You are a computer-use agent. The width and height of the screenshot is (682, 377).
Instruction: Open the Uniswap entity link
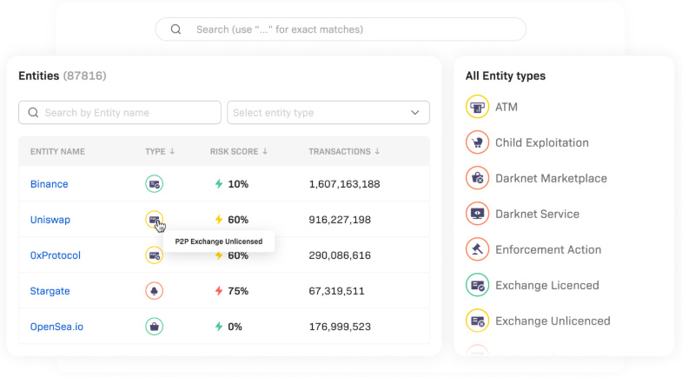point(50,220)
